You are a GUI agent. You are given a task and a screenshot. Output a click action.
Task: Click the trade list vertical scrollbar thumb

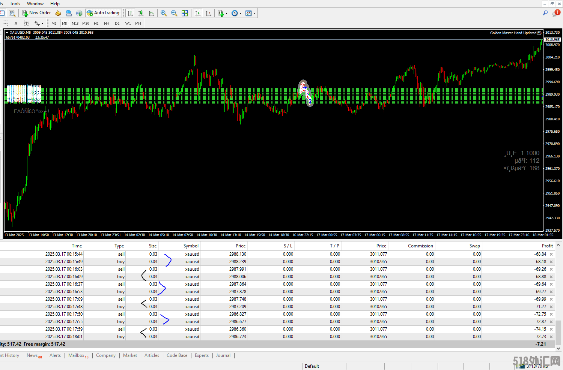(558, 332)
